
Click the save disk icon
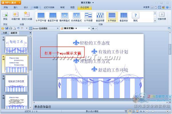(7, 28)
